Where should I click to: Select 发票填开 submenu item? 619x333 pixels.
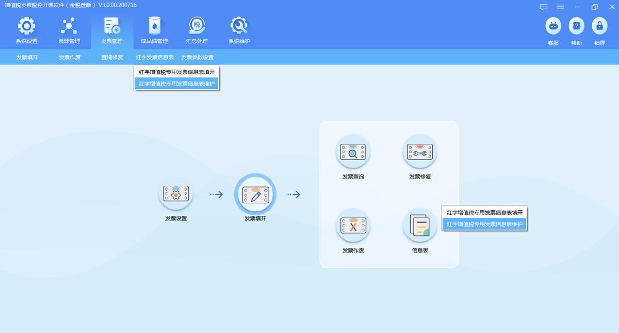tap(27, 57)
